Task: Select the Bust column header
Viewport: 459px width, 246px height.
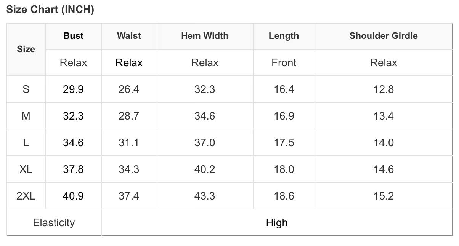Action: point(73,36)
